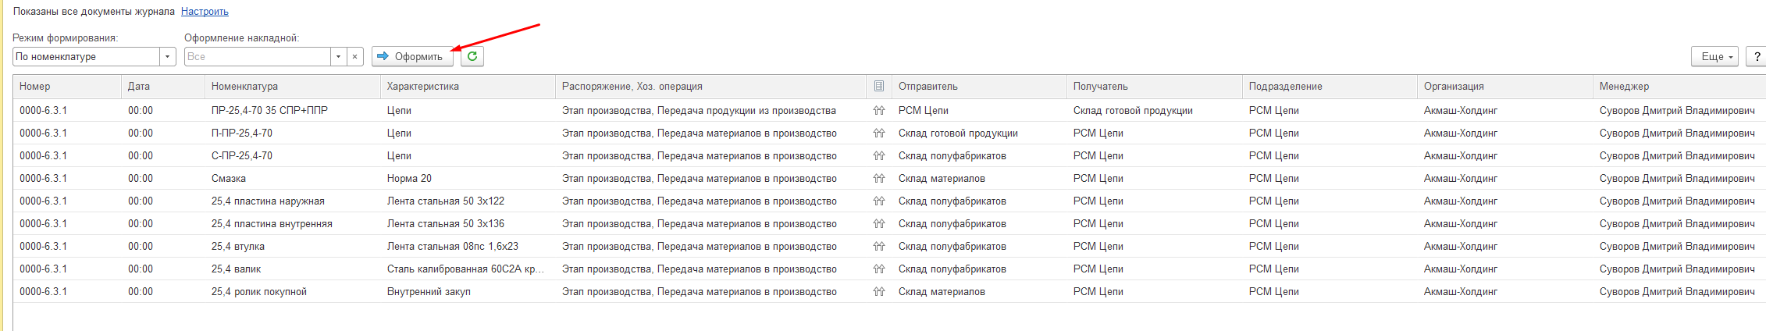1766x331 pixels.
Task: Click the operation icon in the С-ПР-25,4-70 row
Action: [x=879, y=156]
